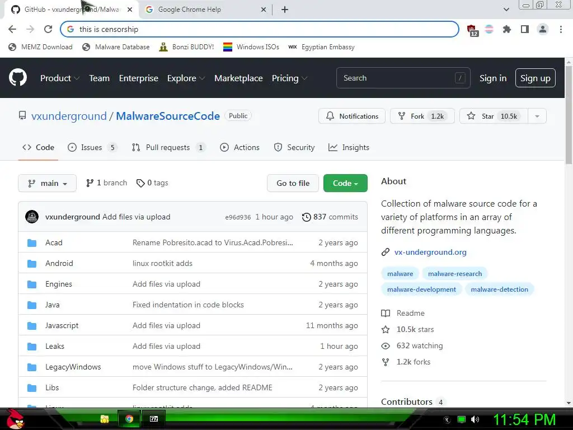Screen dimensions: 573x430
Task: Open the MalwareSourceCode repository link
Action: point(168,116)
